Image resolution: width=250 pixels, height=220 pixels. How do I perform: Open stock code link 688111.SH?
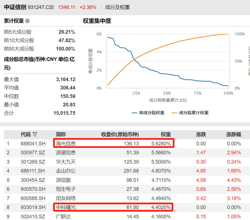point(33,171)
